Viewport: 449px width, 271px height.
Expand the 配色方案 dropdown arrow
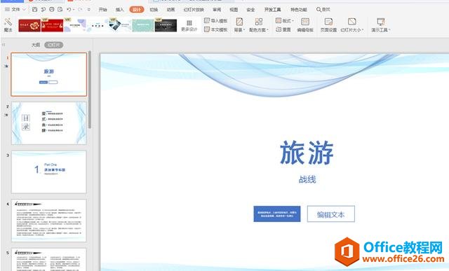[x=267, y=30]
